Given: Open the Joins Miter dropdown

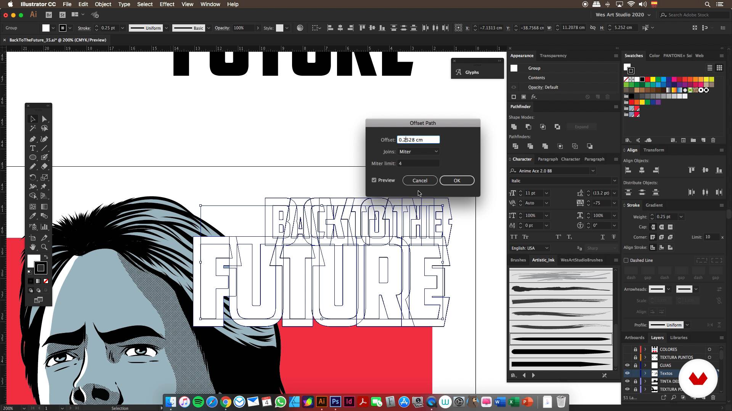Looking at the screenshot, I should [x=418, y=152].
